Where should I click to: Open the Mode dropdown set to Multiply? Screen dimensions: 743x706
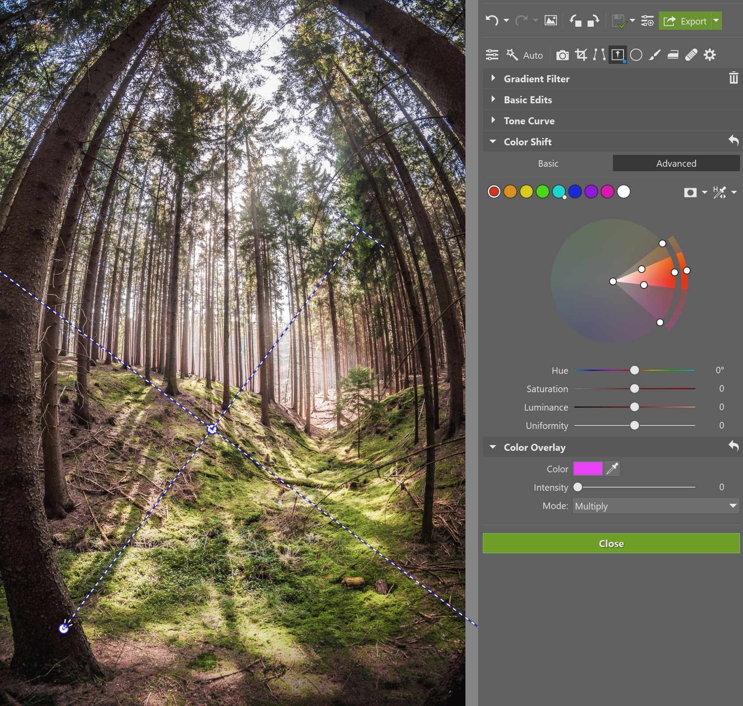(x=656, y=506)
